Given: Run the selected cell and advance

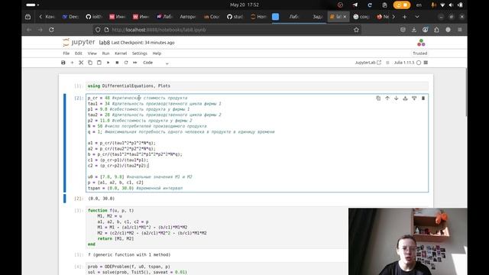Looking at the screenshot, I should [x=108, y=63].
